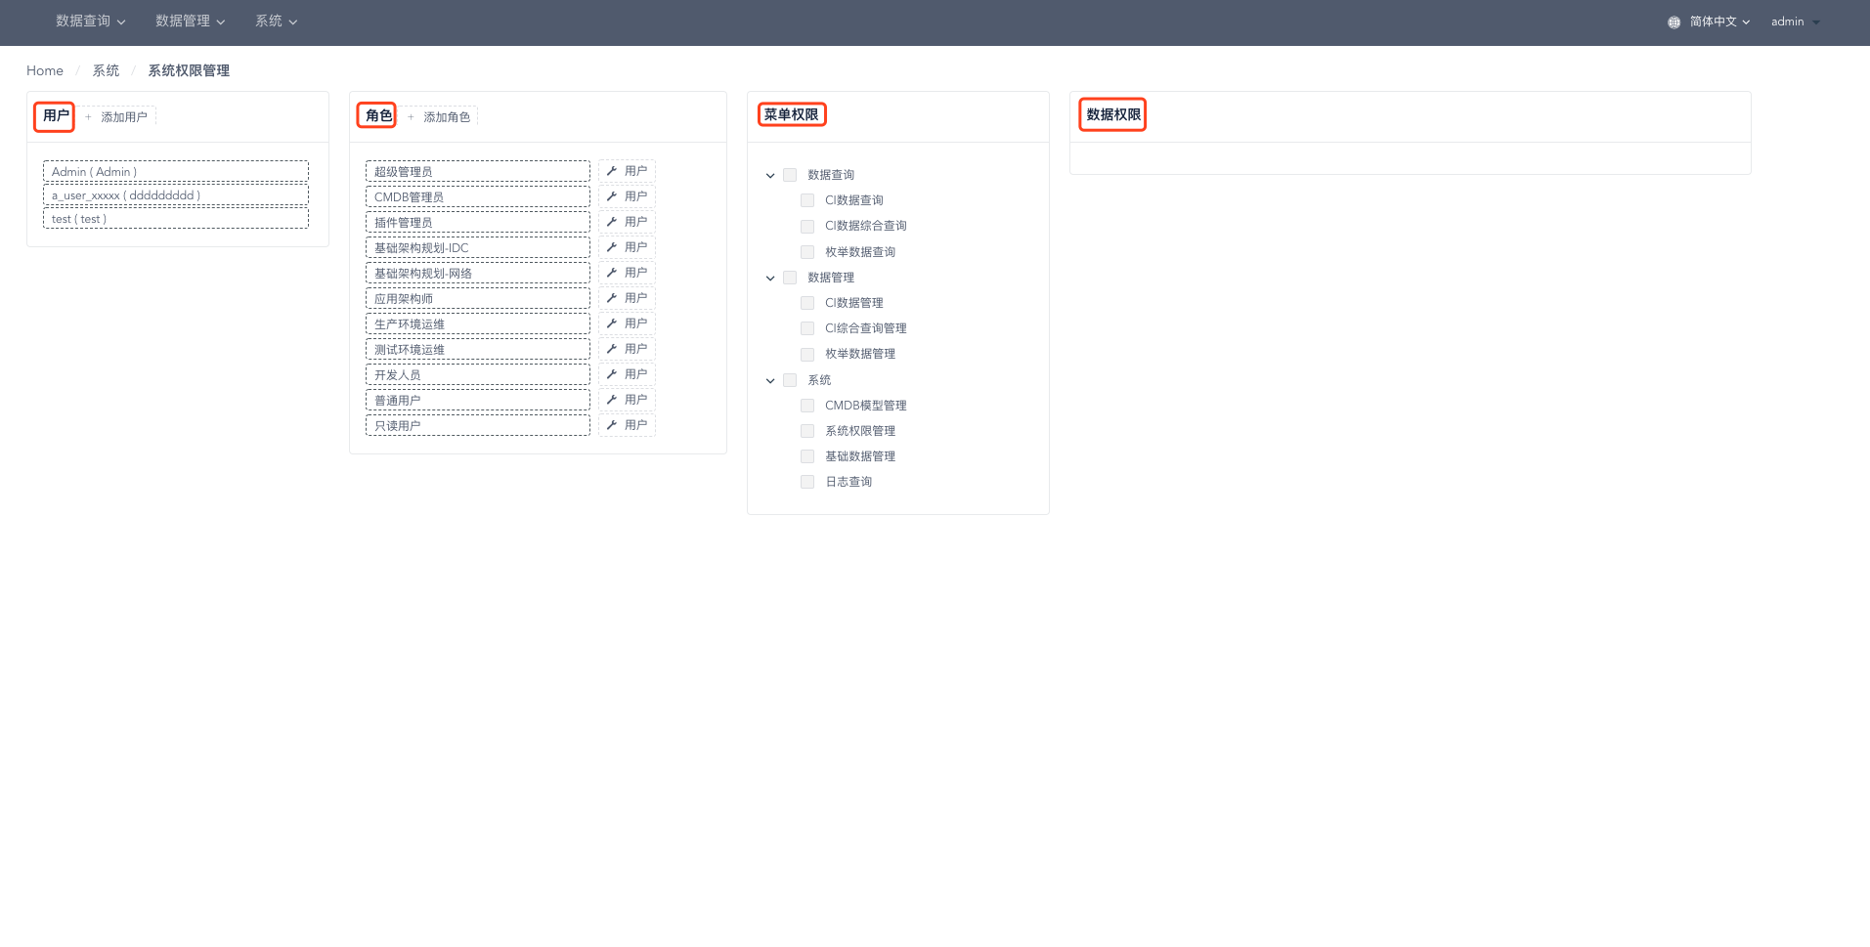Open the 数据管理 top menu
The image size is (1870, 947).
point(191,22)
